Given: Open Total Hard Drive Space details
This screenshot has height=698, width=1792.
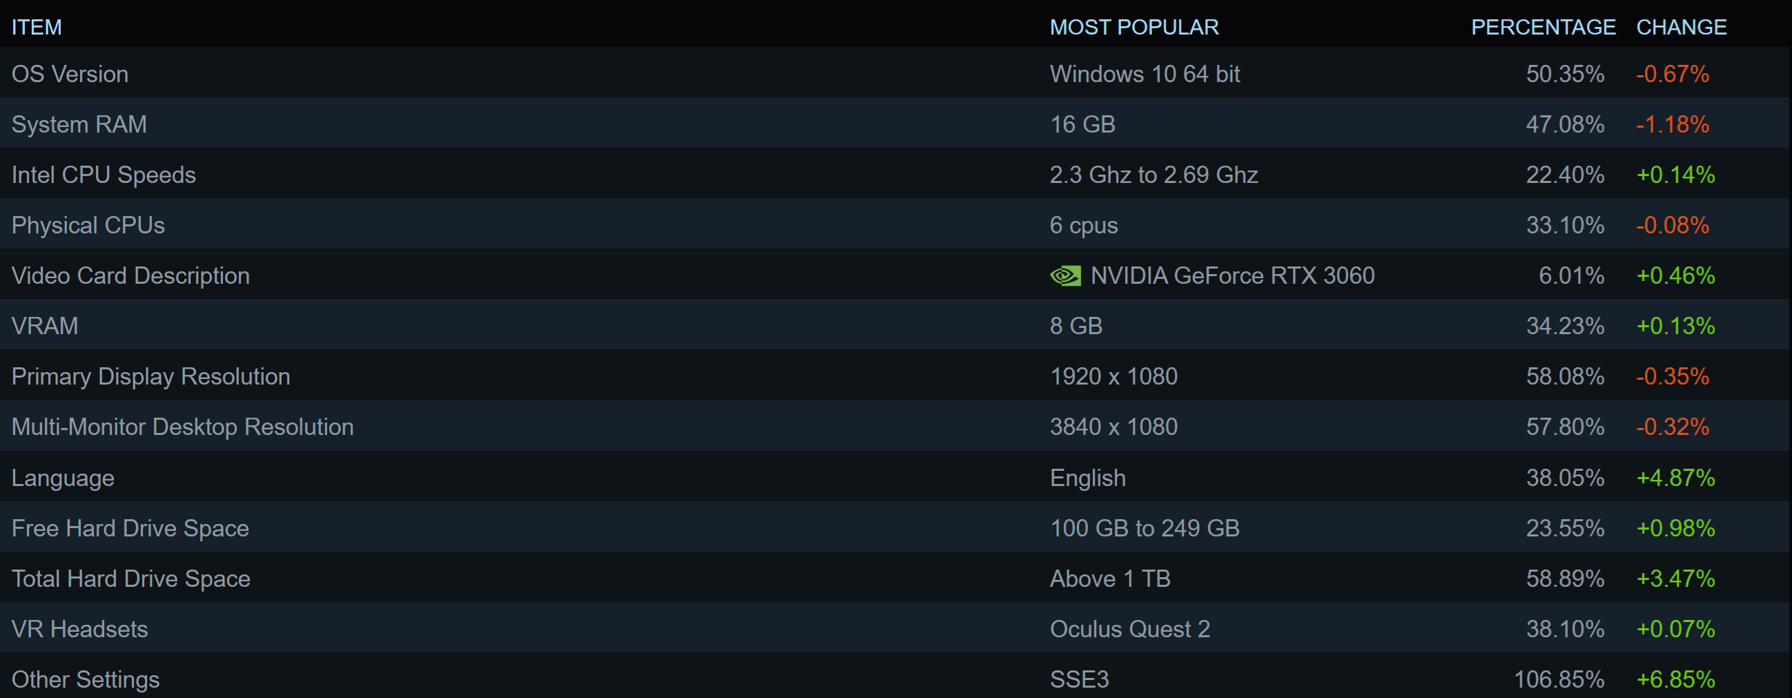Looking at the screenshot, I should pyautogui.click(x=130, y=579).
